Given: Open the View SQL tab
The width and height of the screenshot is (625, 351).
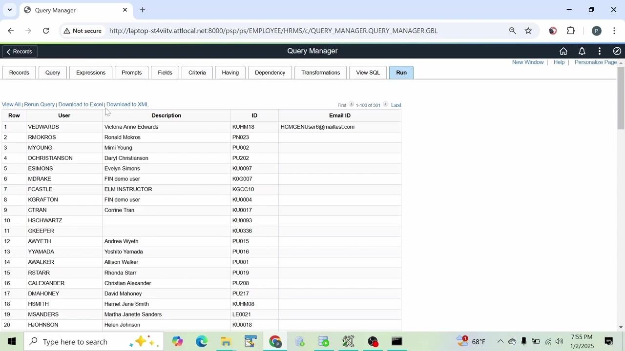Looking at the screenshot, I should [368, 73].
